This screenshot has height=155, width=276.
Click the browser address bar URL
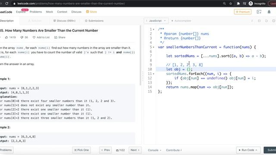click(71, 3)
